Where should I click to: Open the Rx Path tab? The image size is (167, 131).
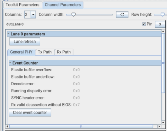tap(64, 52)
